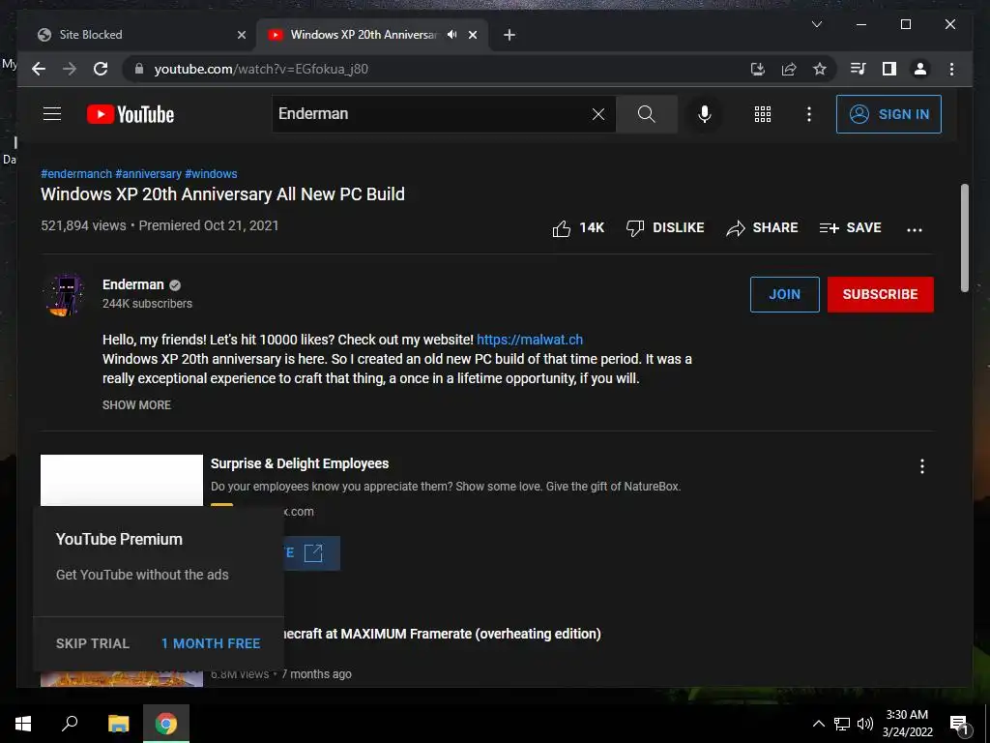The width and height of the screenshot is (990, 743).
Task: Toggle Chrome side panel
Action: point(889,69)
